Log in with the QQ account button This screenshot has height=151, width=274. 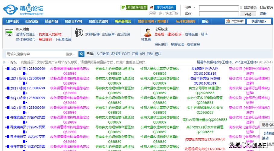point(162,7)
